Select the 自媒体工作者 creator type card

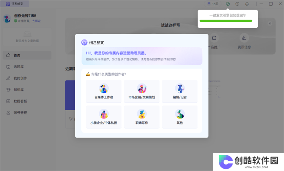tap(104, 91)
